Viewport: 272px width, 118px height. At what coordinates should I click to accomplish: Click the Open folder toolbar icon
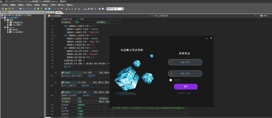[x=6, y=9]
